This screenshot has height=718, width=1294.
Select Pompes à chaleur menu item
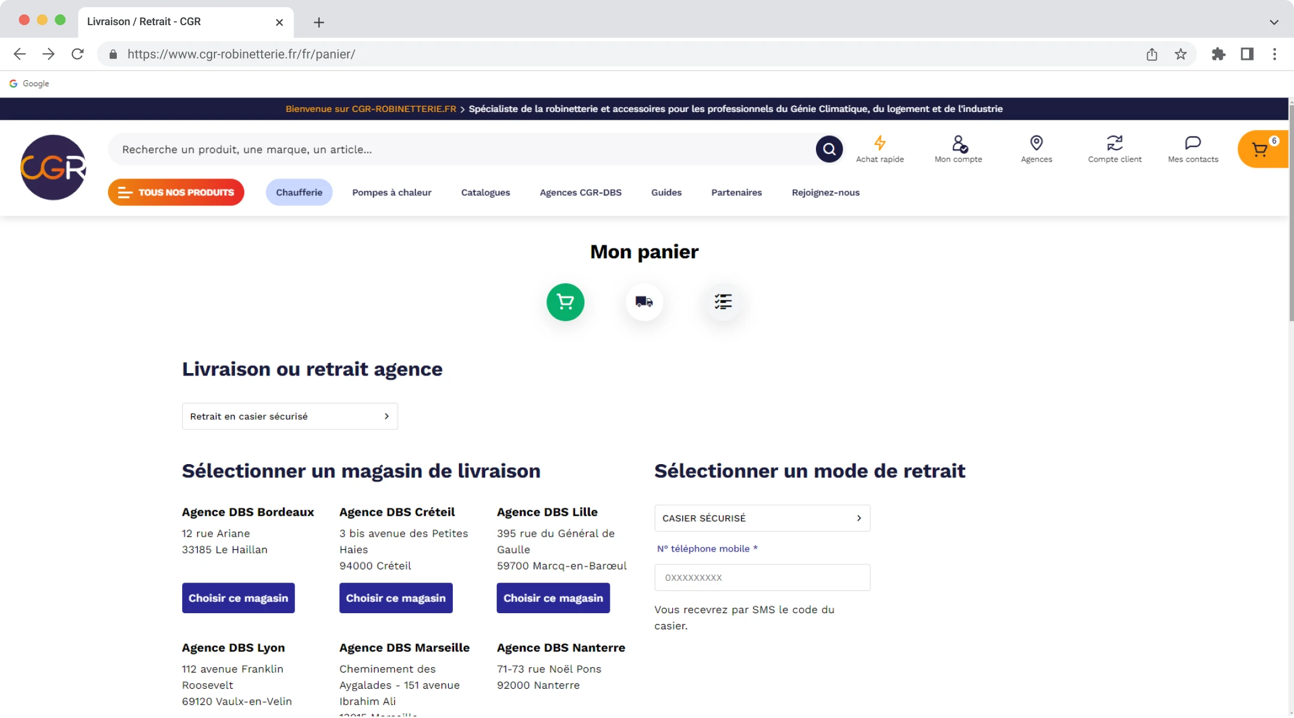pyautogui.click(x=392, y=192)
